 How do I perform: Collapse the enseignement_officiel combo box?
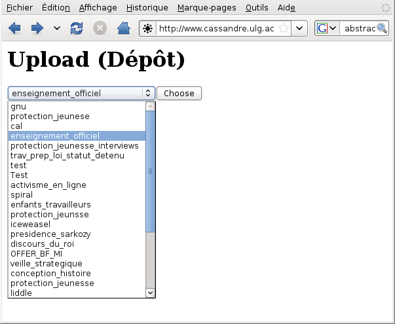click(x=148, y=94)
